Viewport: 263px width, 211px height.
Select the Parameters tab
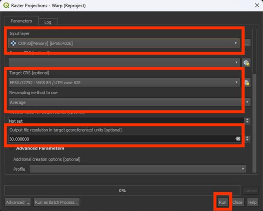(21, 21)
